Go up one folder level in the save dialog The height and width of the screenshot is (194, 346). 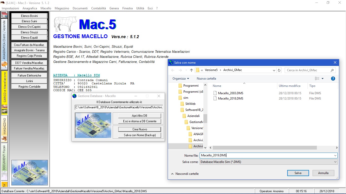191,70
